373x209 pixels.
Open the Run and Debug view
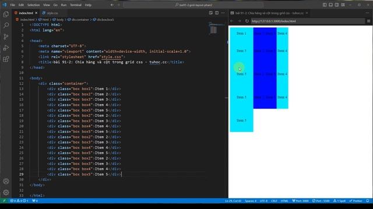6,48
